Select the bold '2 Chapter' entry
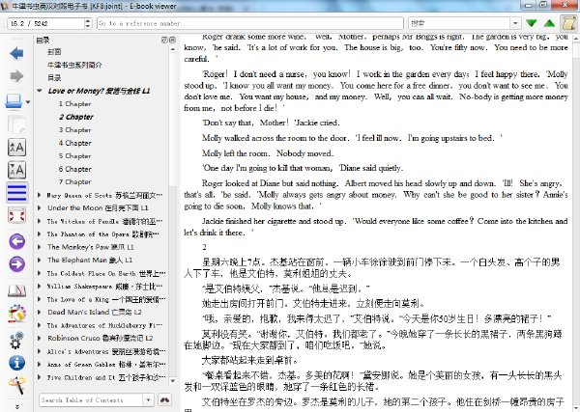580x412 pixels. pyautogui.click(x=75, y=117)
